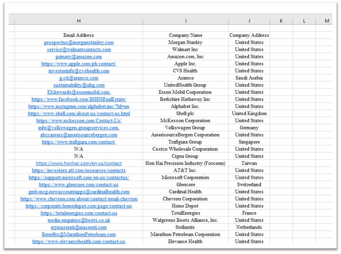Click media.enquiries@boots.co.uk link
The width and height of the screenshot is (341, 254).
click(79, 220)
